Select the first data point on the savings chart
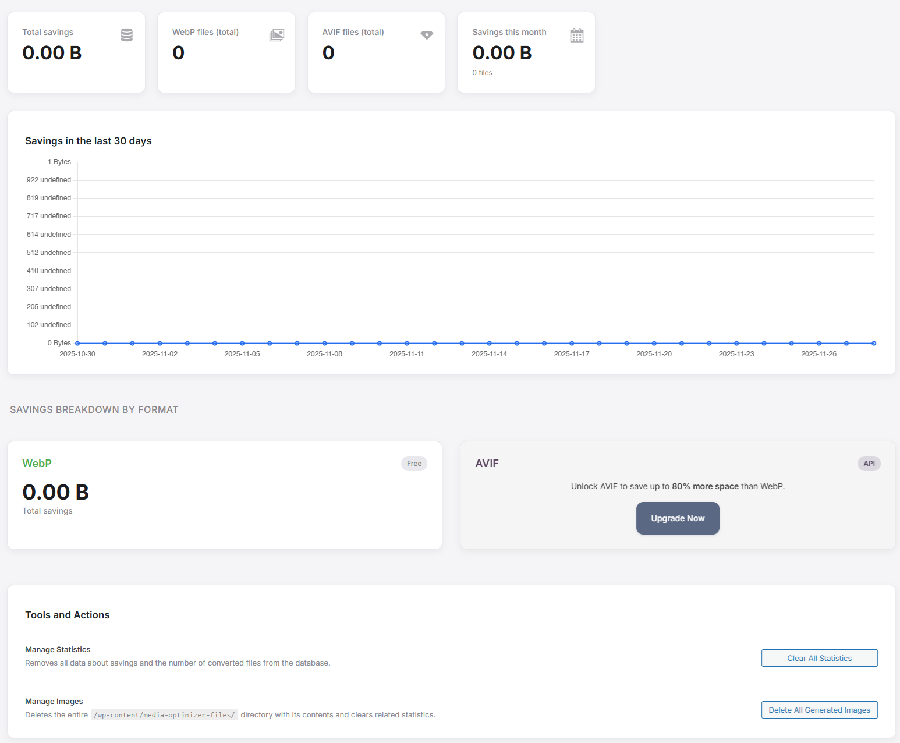This screenshot has height=743, width=900. (x=77, y=343)
